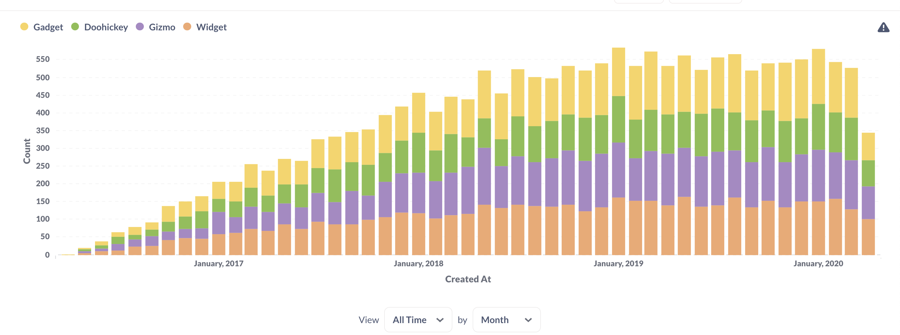This screenshot has height=335, width=900.
Task: Toggle visibility of the Doohickey series
Action: (105, 27)
